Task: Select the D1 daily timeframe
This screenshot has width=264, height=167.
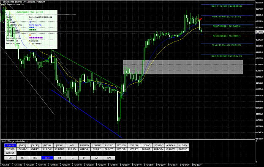Action: 84,158
